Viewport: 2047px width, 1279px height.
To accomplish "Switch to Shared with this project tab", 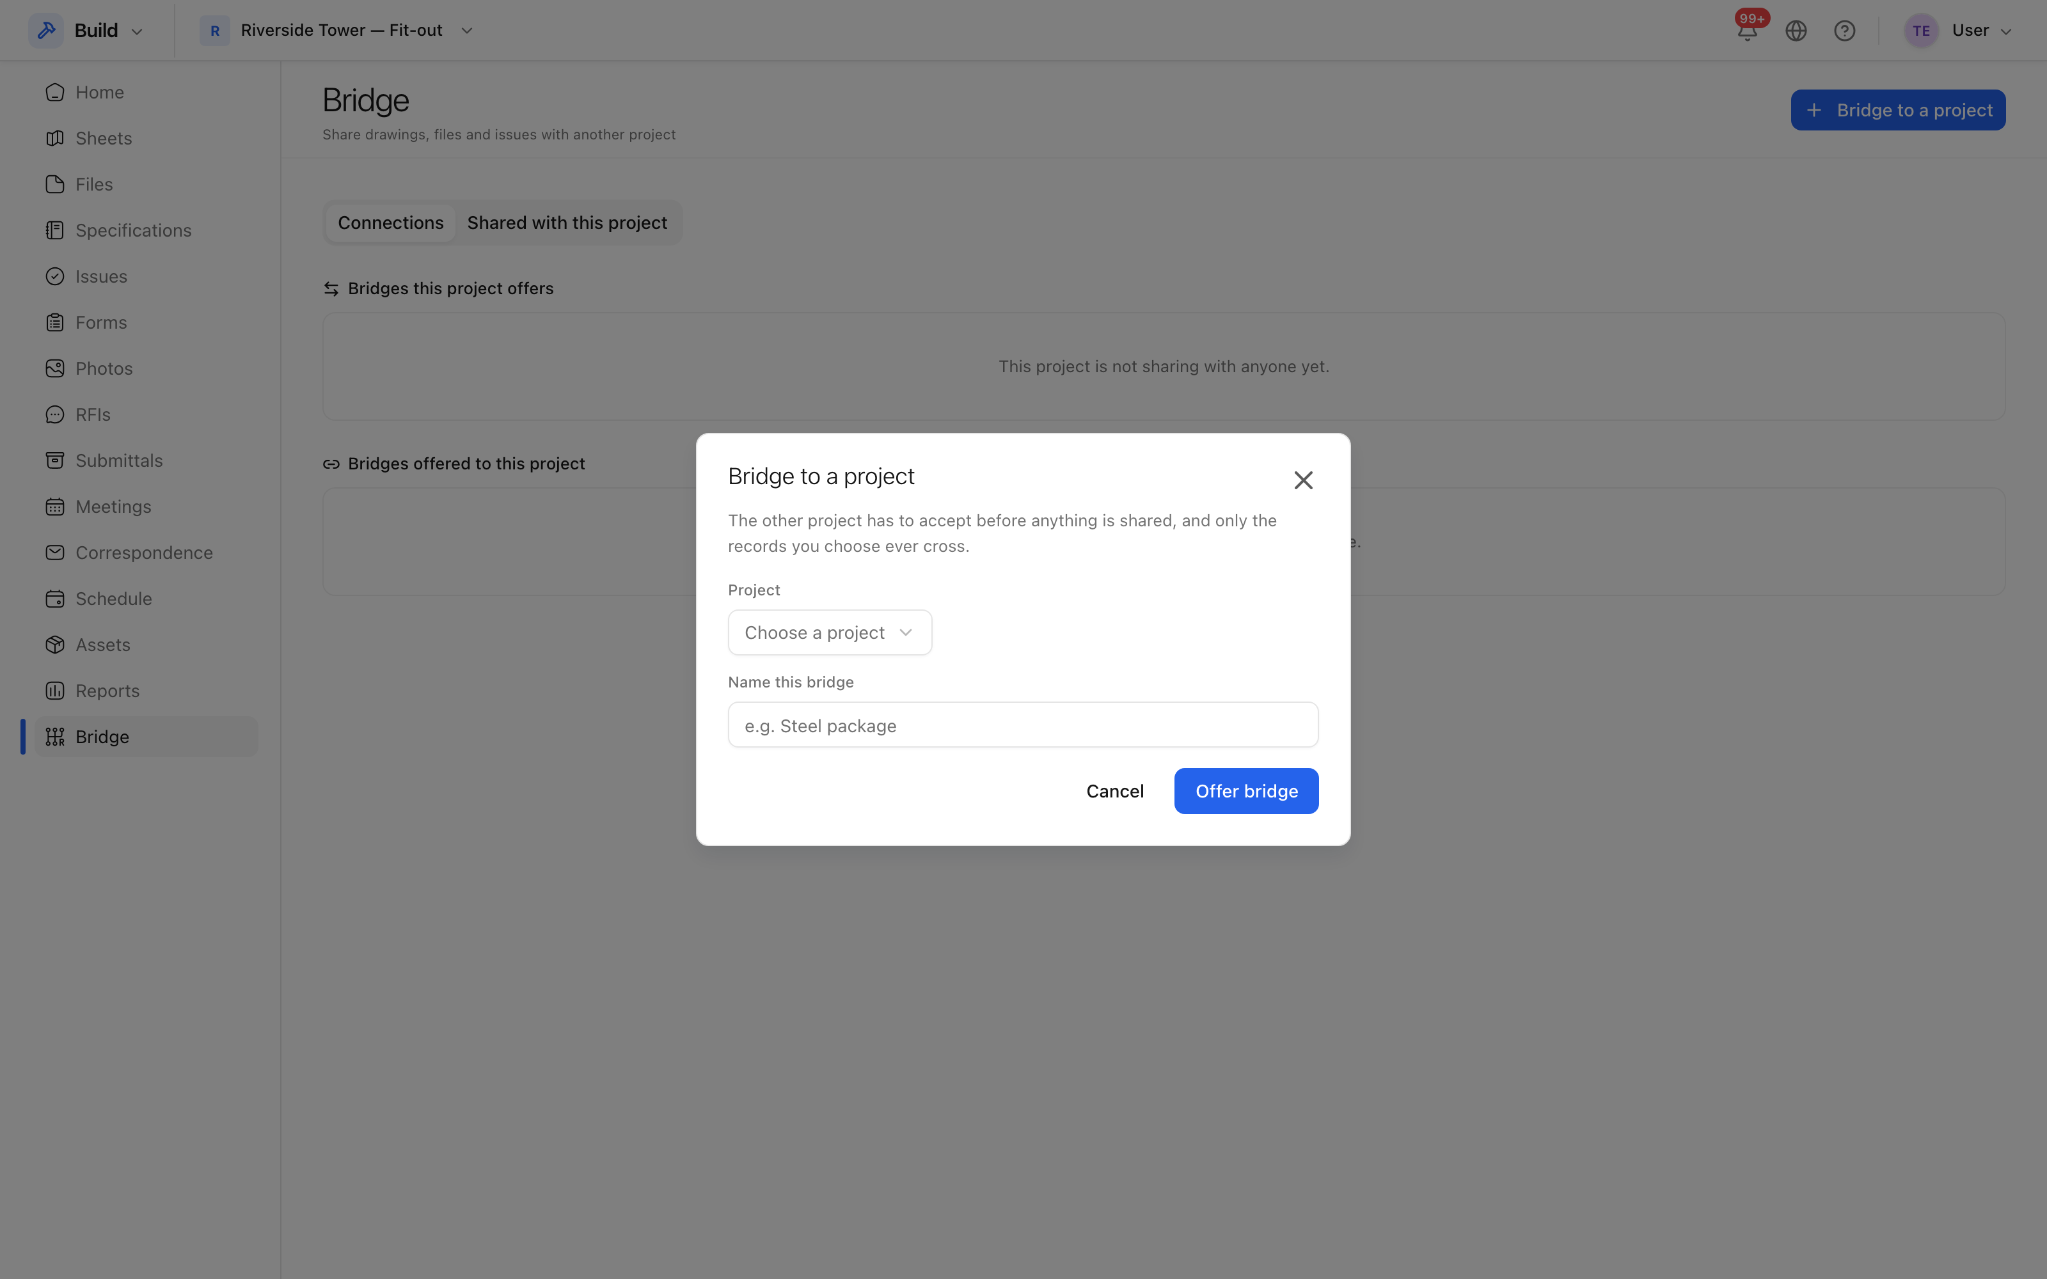I will click(x=567, y=223).
